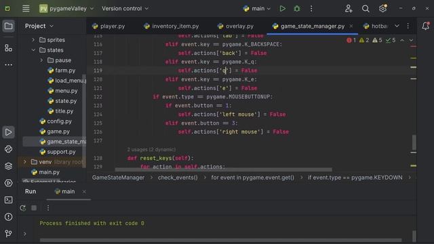Open Terminal tool window
Viewport: 434px width, 244px height.
9,200
